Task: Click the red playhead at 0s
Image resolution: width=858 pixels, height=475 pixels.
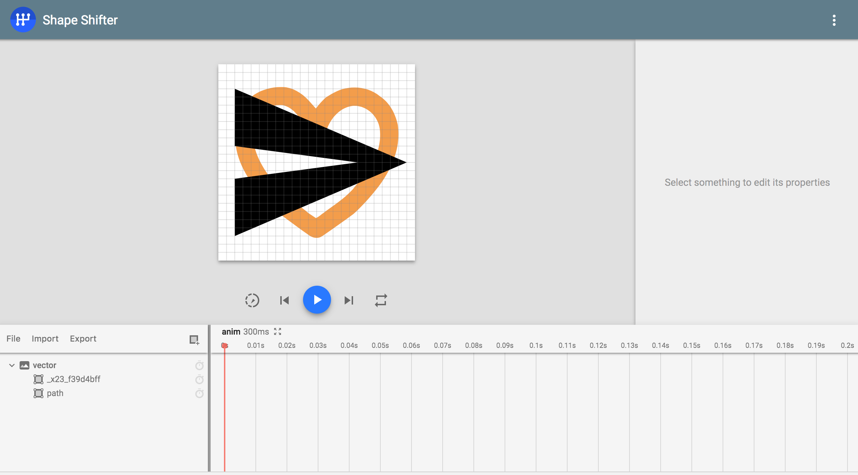Action: [x=225, y=345]
